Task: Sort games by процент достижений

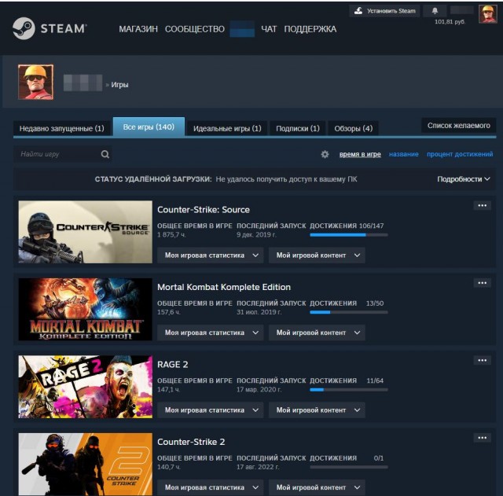Action: (x=460, y=154)
